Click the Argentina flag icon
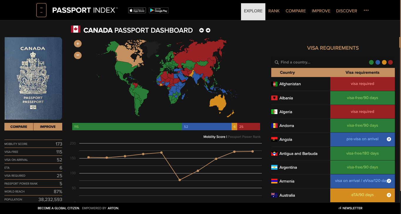401x214 pixels. pos(274,167)
